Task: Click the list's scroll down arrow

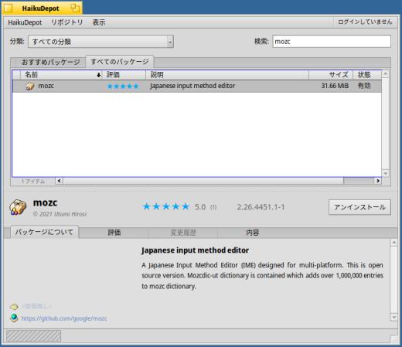Action: [x=386, y=173]
